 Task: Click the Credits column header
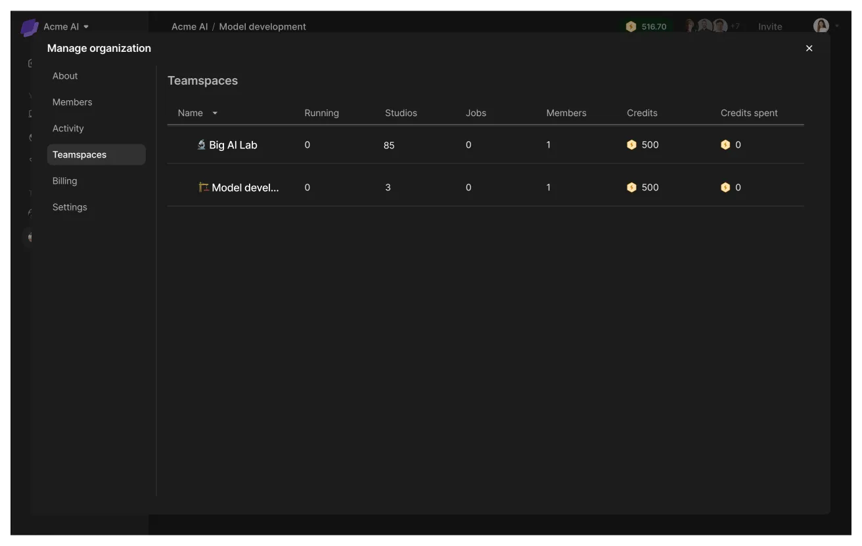642,113
